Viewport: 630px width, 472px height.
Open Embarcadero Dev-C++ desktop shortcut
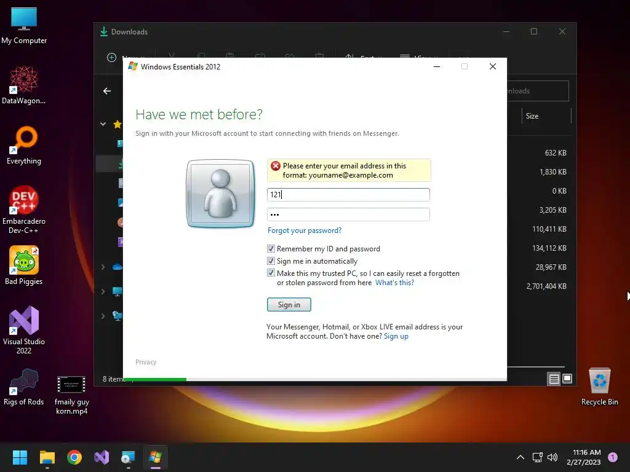tap(24, 210)
